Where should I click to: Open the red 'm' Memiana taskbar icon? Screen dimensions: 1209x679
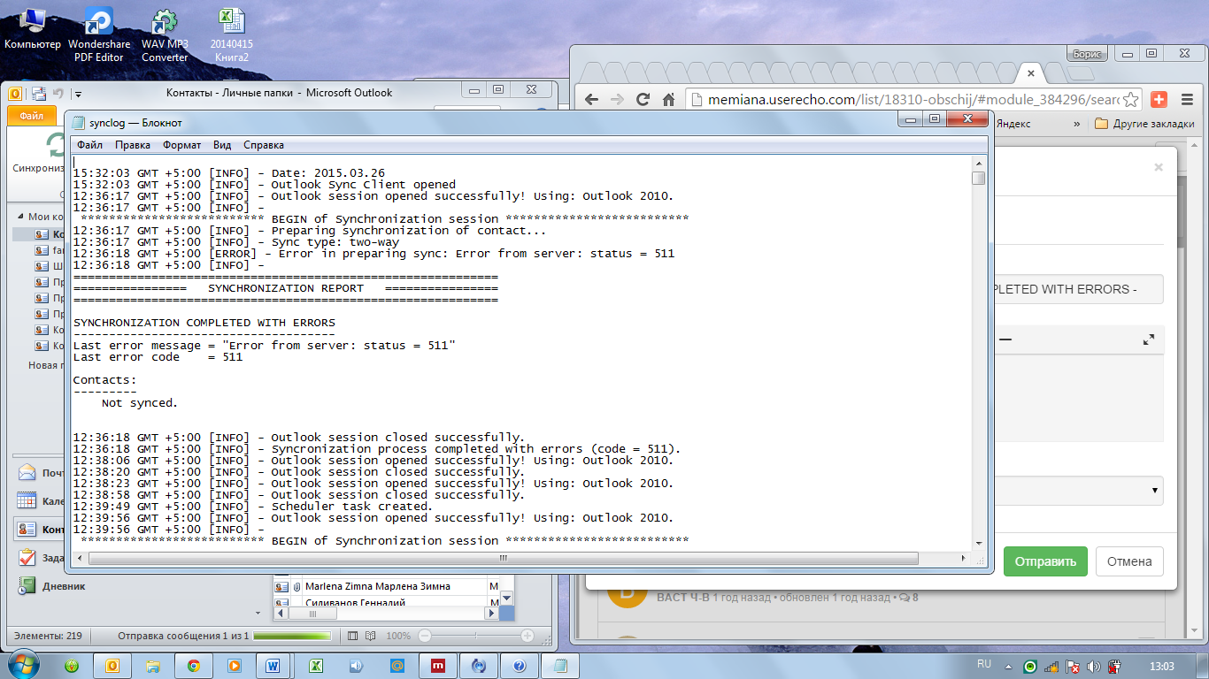point(437,666)
